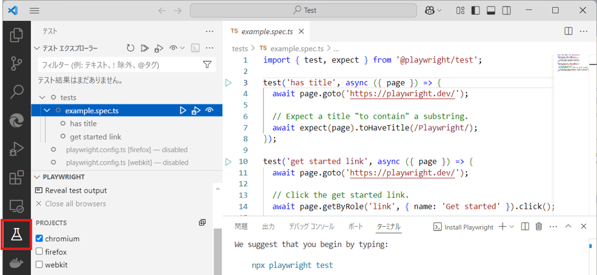597x275 pixels.
Task: Select playwright.config.ts [firefox] disabled row
Action: coord(127,150)
